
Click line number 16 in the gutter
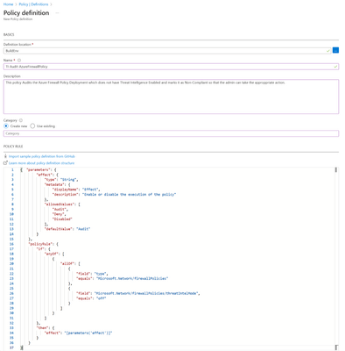click(x=11, y=244)
